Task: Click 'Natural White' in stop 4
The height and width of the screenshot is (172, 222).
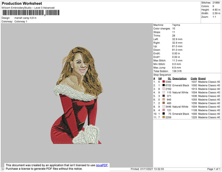Action: [181, 92]
